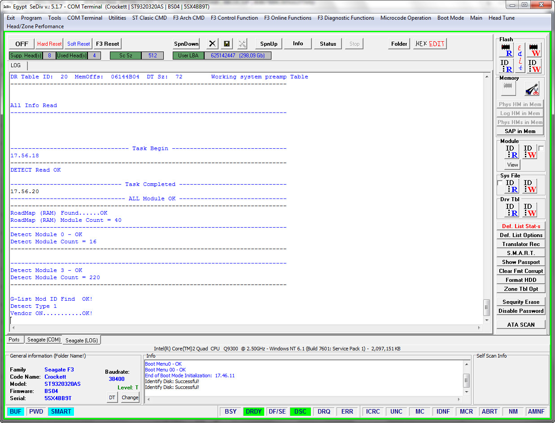The height and width of the screenshot is (423, 555).
Task: Click the X cancel icon beside SpnDown
Action: pos(213,43)
